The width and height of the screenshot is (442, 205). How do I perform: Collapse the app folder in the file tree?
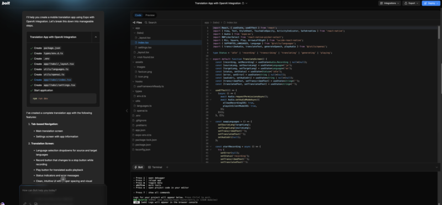click(166, 28)
